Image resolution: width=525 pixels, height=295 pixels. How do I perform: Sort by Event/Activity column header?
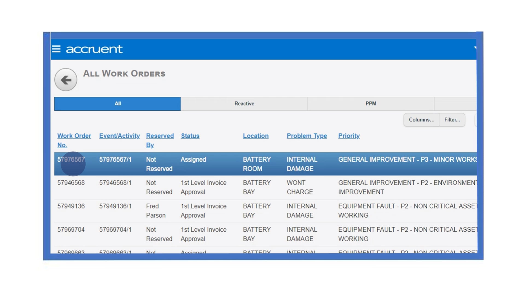tap(119, 136)
